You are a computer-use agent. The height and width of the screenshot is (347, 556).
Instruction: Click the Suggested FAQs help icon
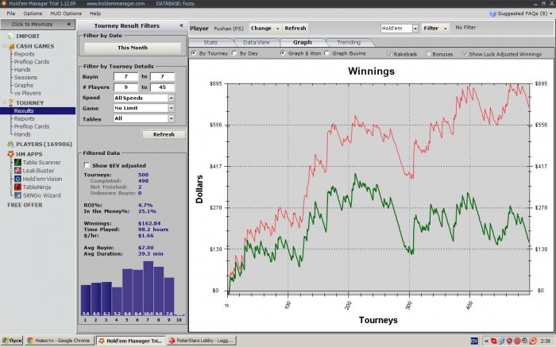click(x=492, y=13)
